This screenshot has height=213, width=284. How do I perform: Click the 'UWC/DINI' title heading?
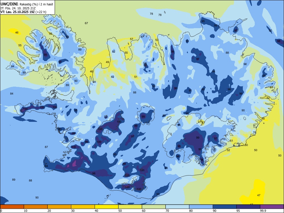9,4
